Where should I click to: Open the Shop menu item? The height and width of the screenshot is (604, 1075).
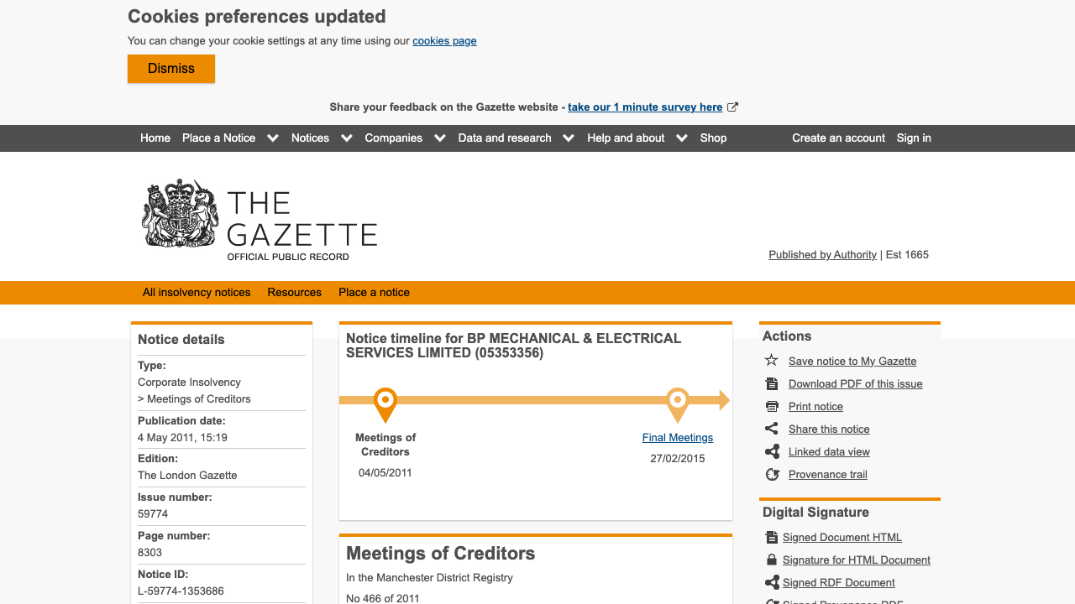click(x=713, y=138)
